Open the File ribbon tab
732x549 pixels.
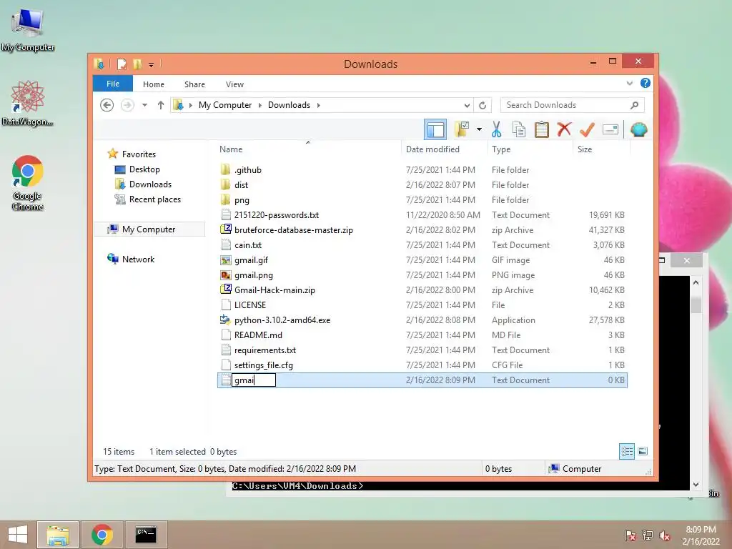pyautogui.click(x=113, y=84)
